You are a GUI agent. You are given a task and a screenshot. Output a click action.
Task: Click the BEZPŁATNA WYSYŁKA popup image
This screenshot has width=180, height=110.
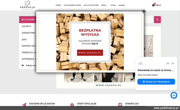[x=90, y=42]
